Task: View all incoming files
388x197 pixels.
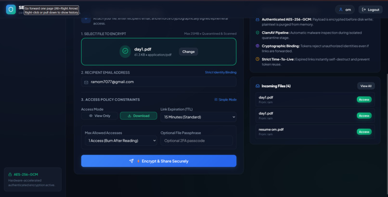Action: 366,86
